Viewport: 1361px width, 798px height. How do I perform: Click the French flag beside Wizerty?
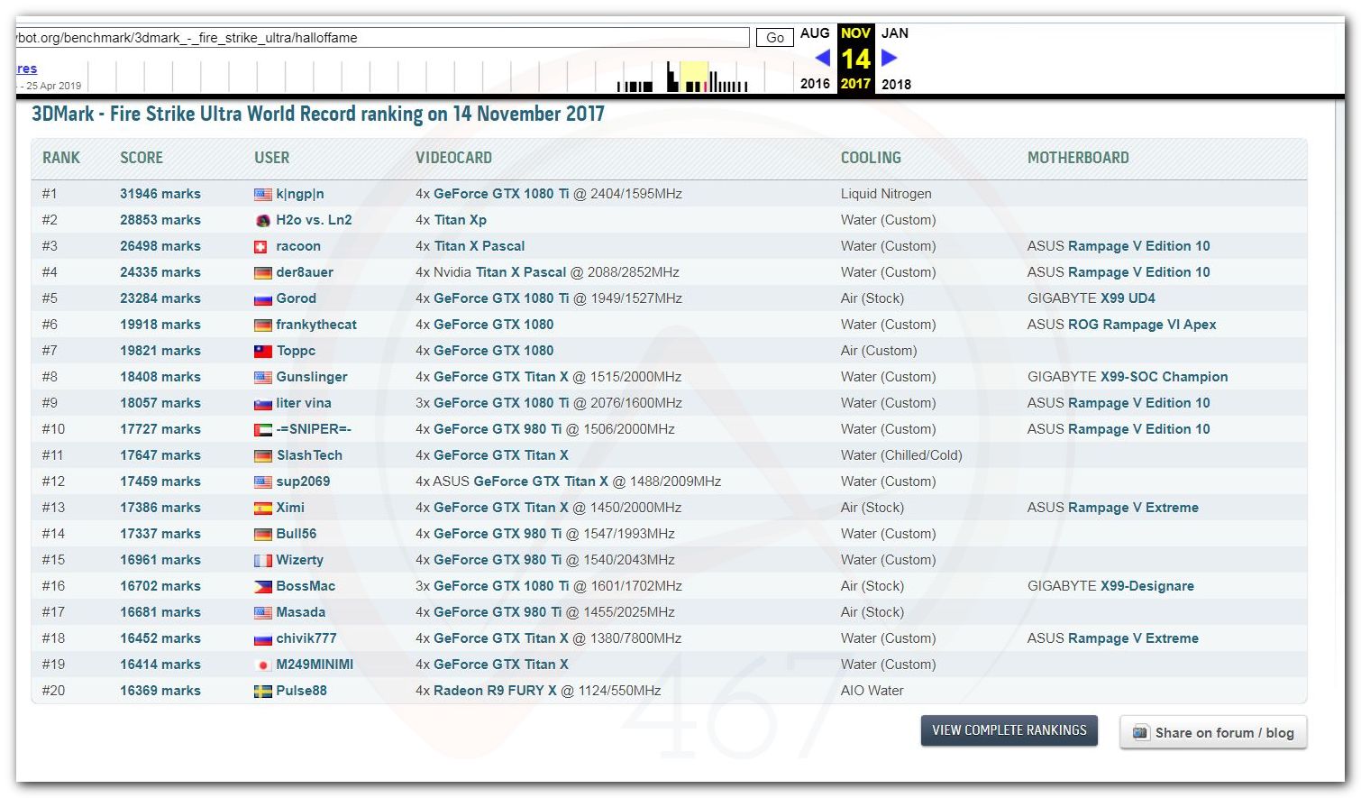(262, 560)
